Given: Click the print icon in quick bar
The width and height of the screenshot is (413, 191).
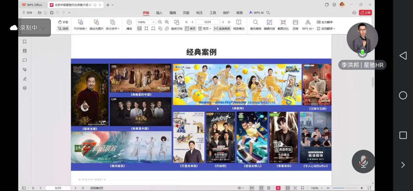Looking at the screenshot, I should coord(52,13).
